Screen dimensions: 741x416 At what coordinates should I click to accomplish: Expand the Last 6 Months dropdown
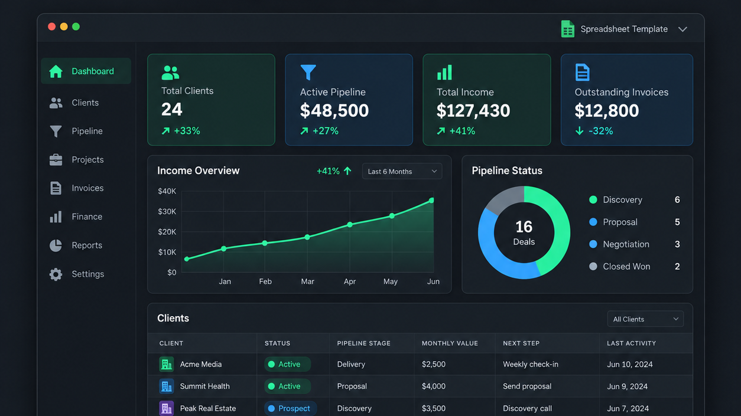pos(402,171)
